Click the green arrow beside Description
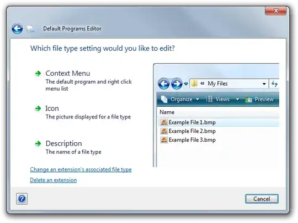298x223 pixels. pos(38,143)
